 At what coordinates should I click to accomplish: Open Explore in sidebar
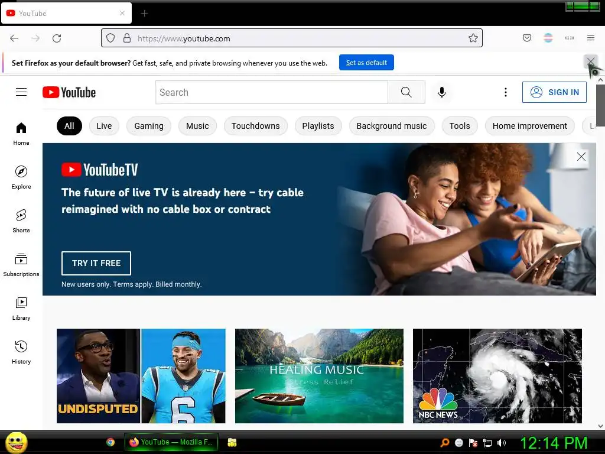pyautogui.click(x=21, y=177)
